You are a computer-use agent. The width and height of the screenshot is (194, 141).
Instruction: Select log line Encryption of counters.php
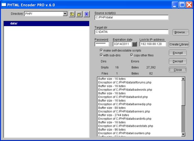(124, 133)
